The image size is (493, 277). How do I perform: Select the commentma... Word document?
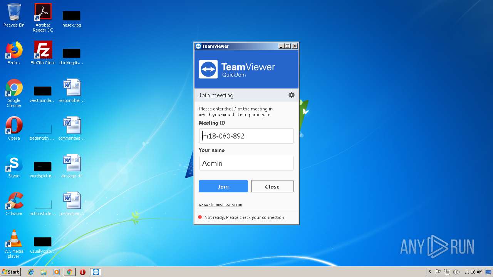[x=72, y=128]
